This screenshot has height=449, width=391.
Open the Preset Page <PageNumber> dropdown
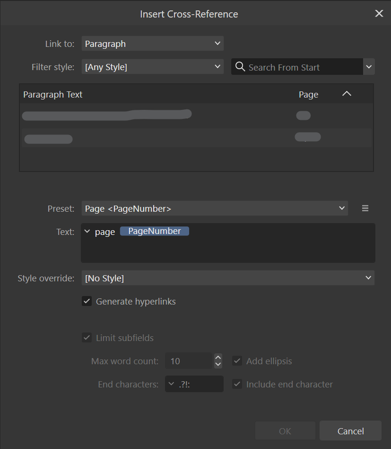215,208
